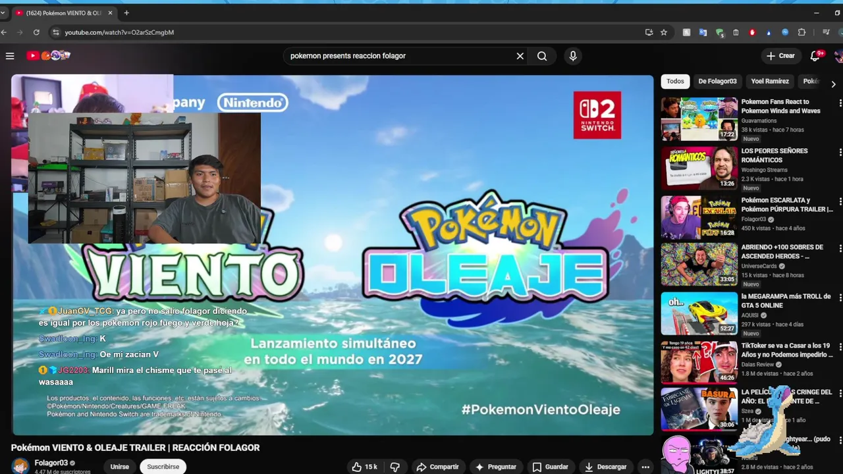Click the 'Crear' button
This screenshot has width=843, height=474.
coord(780,56)
